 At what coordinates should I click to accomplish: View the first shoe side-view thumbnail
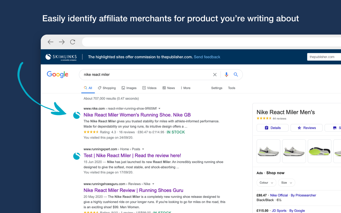pos(268,151)
